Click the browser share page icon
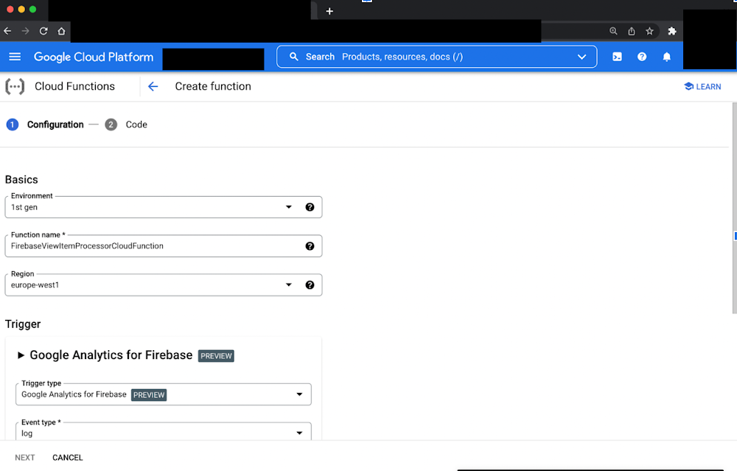The height and width of the screenshot is (471, 737). point(632,31)
